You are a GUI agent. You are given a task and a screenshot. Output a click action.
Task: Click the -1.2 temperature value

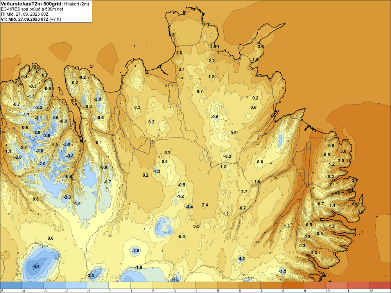tap(180, 196)
